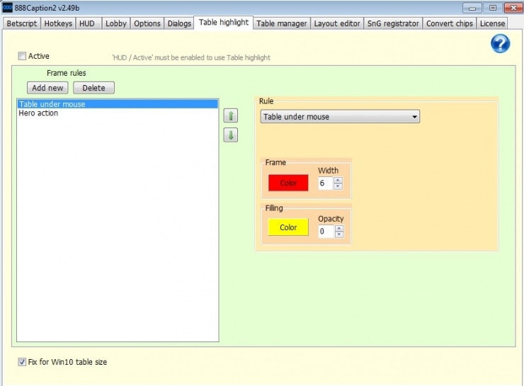Open the blue help question mark icon
Viewport: 524px width, 386px height.
pyautogui.click(x=500, y=43)
